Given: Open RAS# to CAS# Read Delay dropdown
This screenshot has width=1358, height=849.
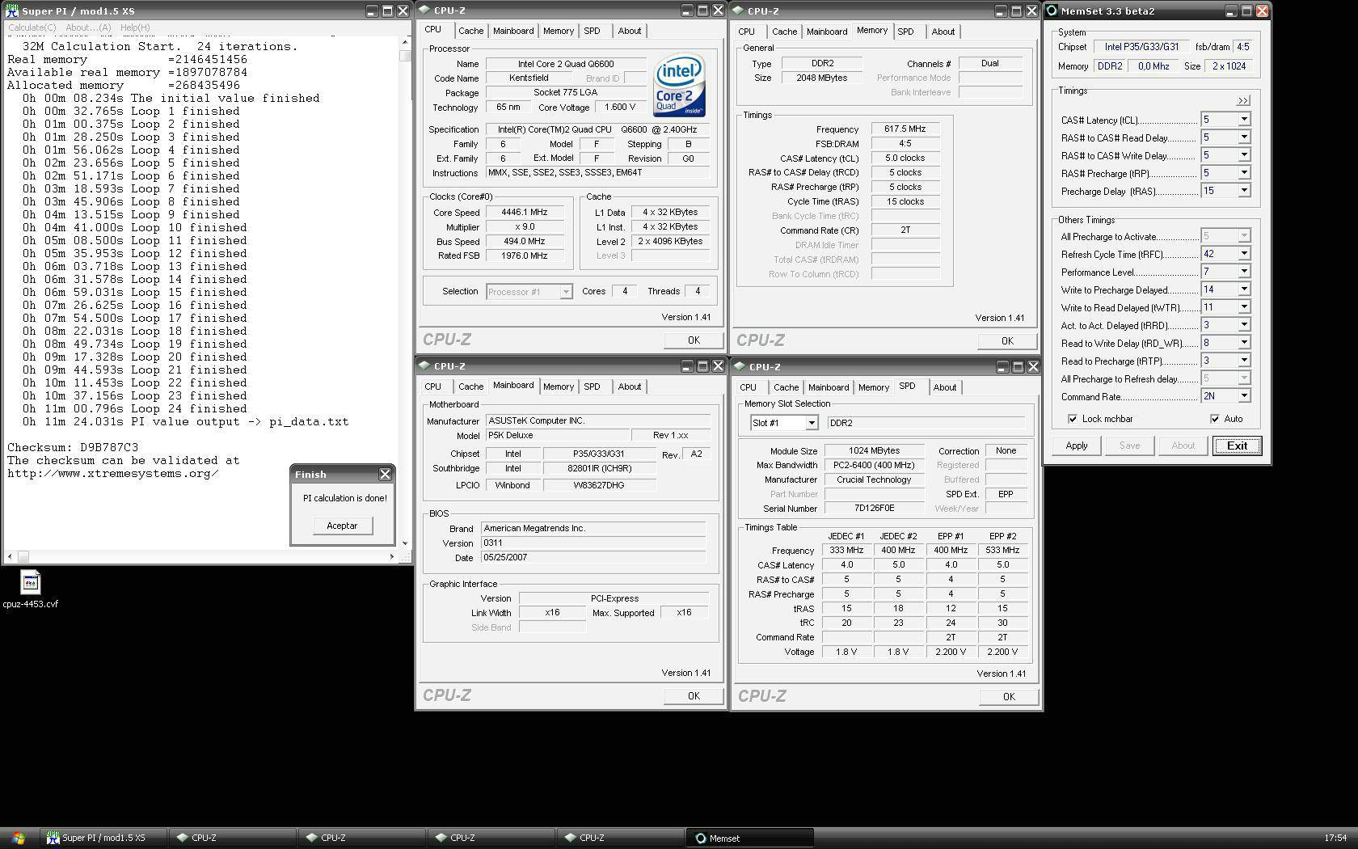Looking at the screenshot, I should click(1244, 137).
